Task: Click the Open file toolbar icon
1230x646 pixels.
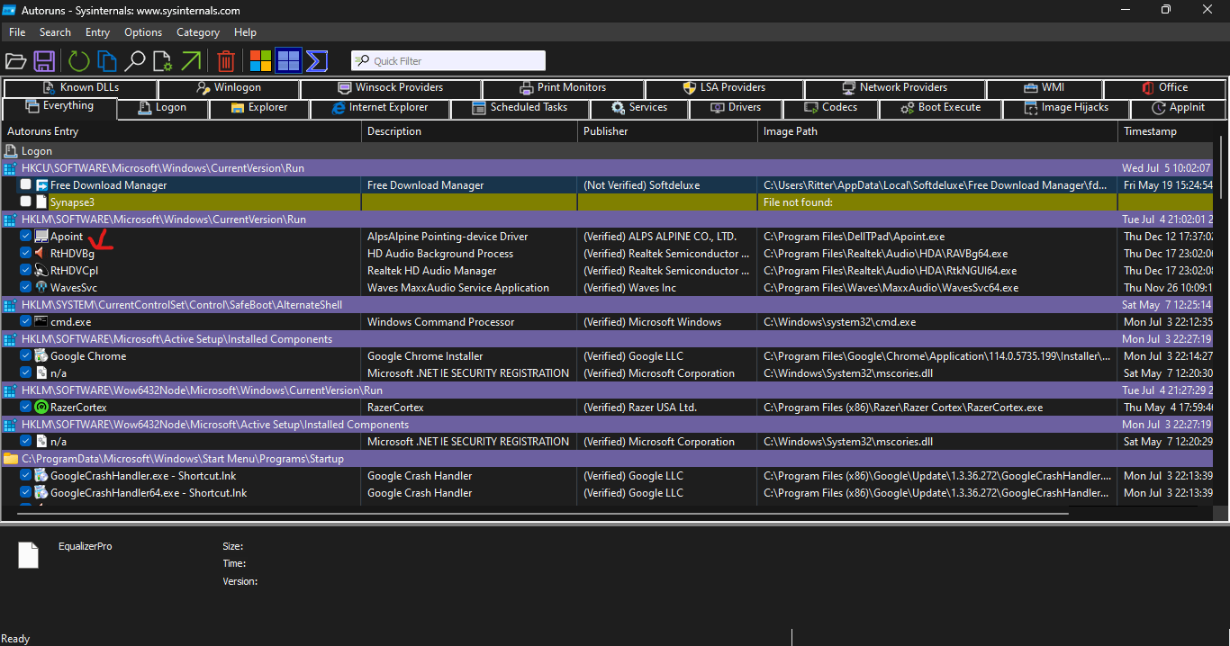Action: click(15, 61)
